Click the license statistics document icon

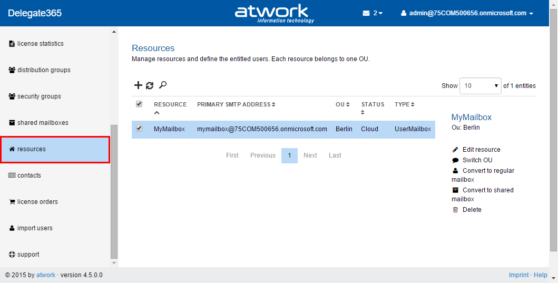pyautogui.click(x=12, y=44)
